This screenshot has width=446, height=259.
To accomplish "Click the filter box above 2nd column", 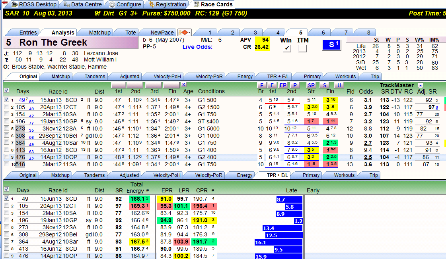I will click(x=135, y=85).
